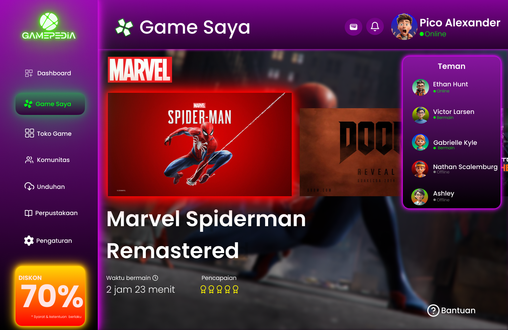Open the wallet card icon in header
This screenshot has width=508, height=330.
(x=353, y=27)
